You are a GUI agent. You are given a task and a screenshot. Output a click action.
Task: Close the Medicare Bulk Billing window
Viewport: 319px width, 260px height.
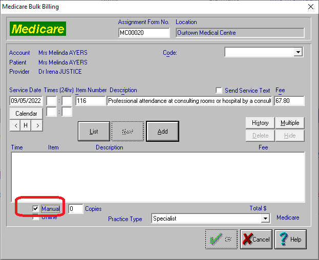pyautogui.click(x=311, y=7)
